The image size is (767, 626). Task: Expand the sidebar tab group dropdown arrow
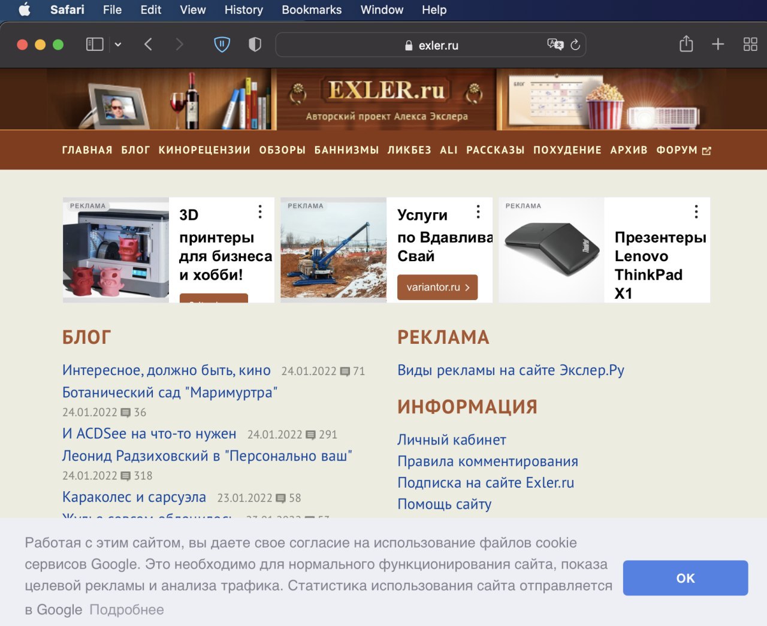click(x=118, y=44)
